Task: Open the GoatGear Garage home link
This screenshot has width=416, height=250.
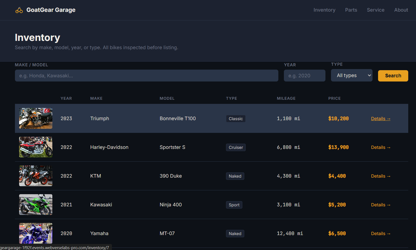Action: click(45, 10)
